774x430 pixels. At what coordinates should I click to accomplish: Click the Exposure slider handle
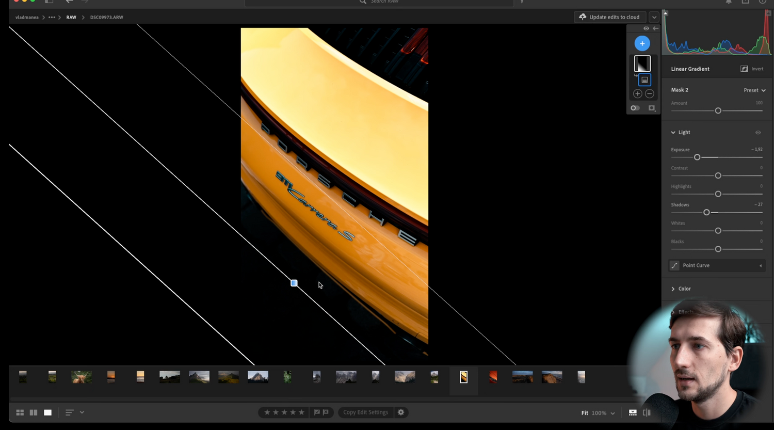coord(697,157)
